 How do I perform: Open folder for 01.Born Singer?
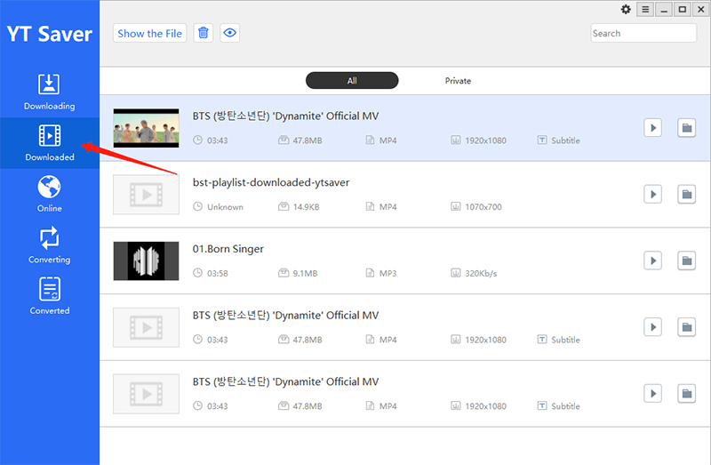tap(686, 261)
